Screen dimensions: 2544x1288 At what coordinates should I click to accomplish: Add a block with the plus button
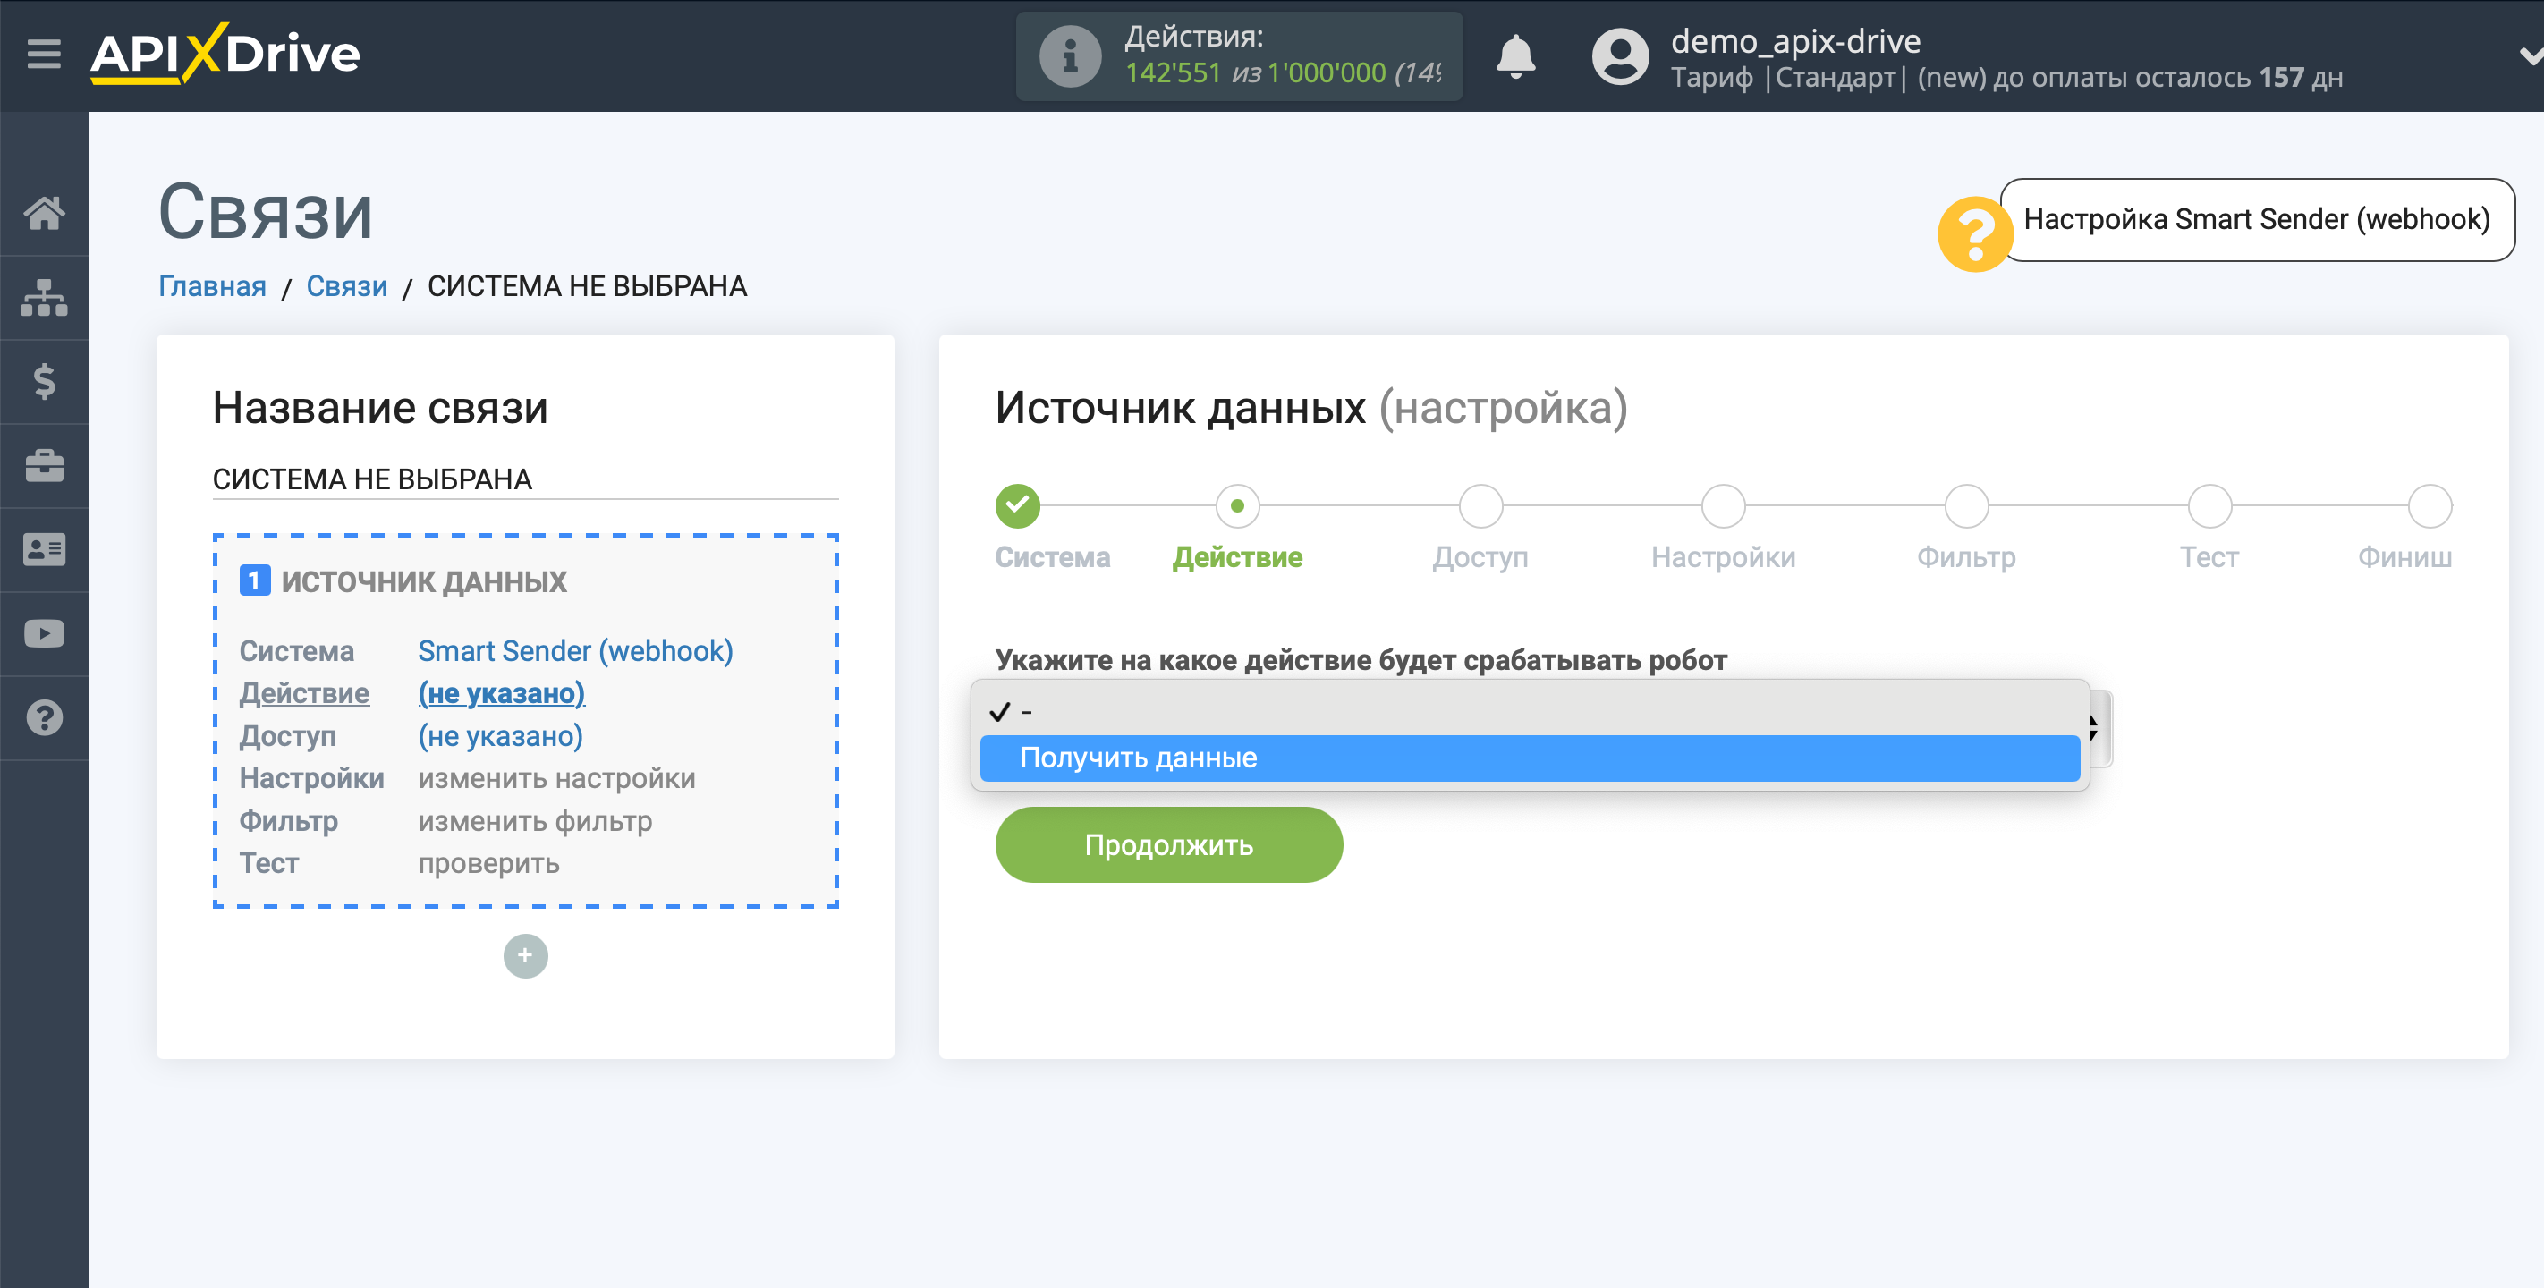pyautogui.click(x=525, y=955)
